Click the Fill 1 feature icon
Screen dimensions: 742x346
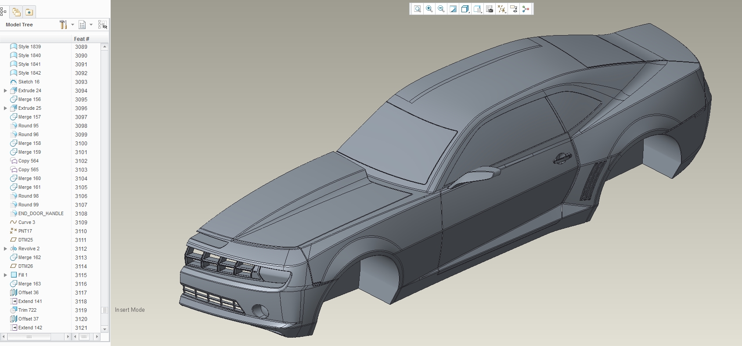14,275
